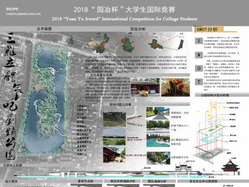Click the Chinese competition title '2018 园冶杯 大学生国际竞赛'
The image size is (249, 187).
click(x=125, y=9)
